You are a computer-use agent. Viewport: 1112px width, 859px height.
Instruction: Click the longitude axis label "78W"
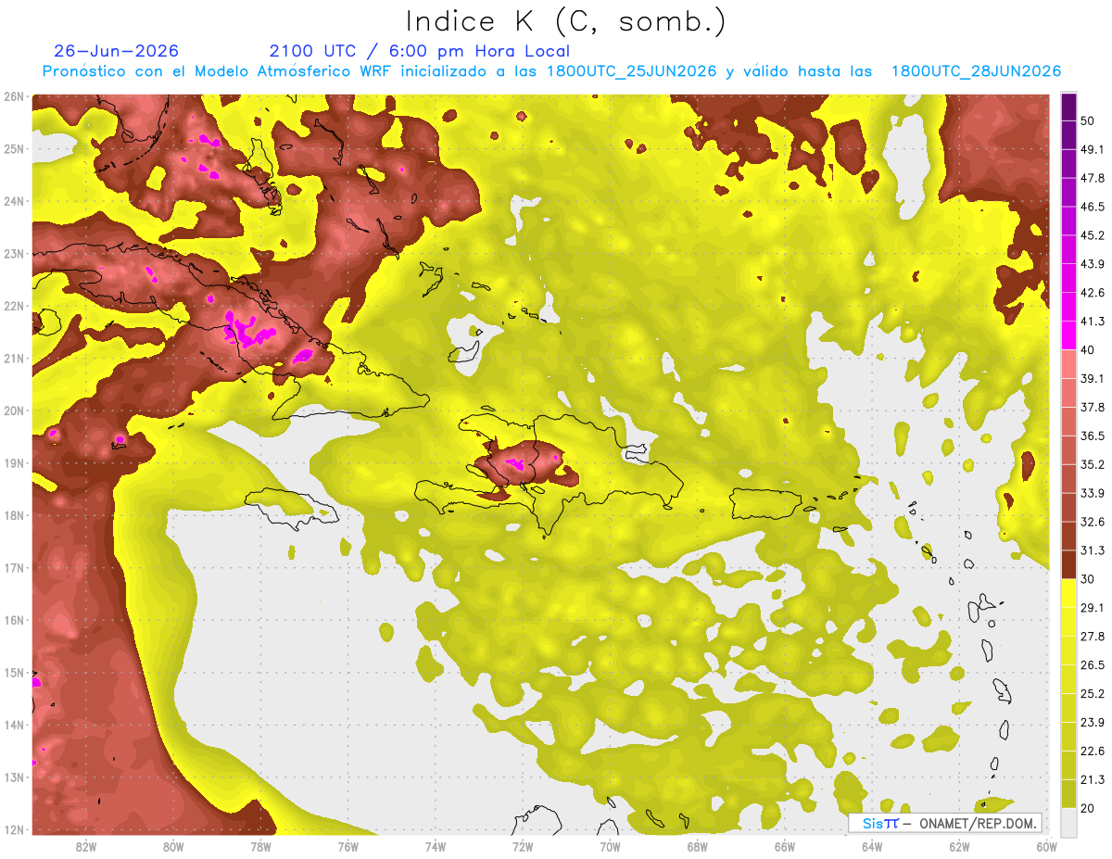click(x=260, y=847)
